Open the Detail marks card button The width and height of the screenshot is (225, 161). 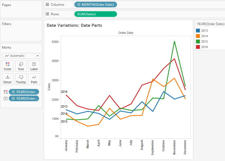point(8,79)
